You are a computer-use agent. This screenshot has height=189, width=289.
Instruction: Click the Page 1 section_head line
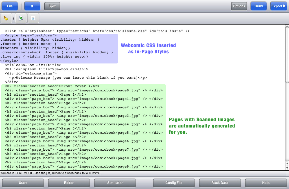point(45,95)
